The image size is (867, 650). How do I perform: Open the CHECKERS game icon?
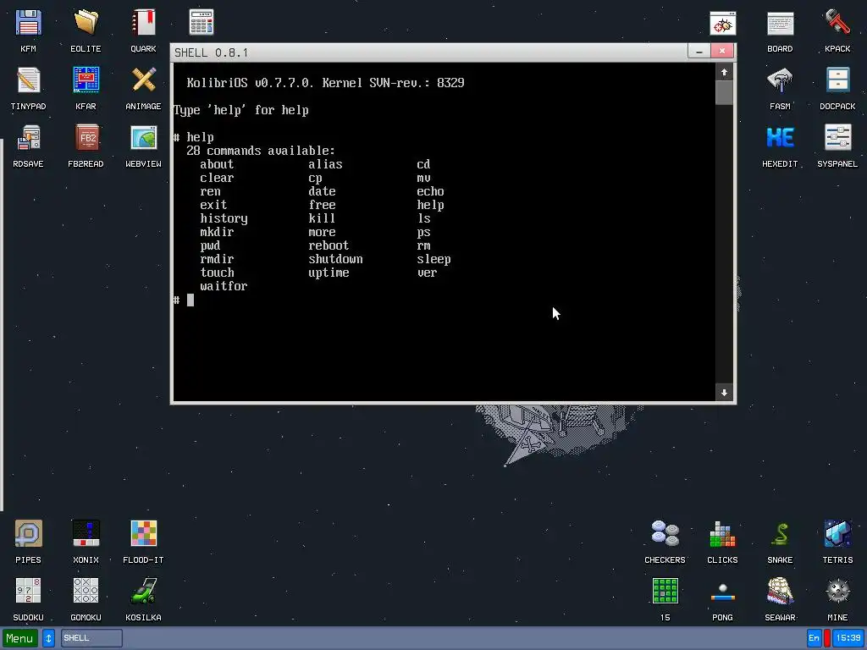pos(665,534)
